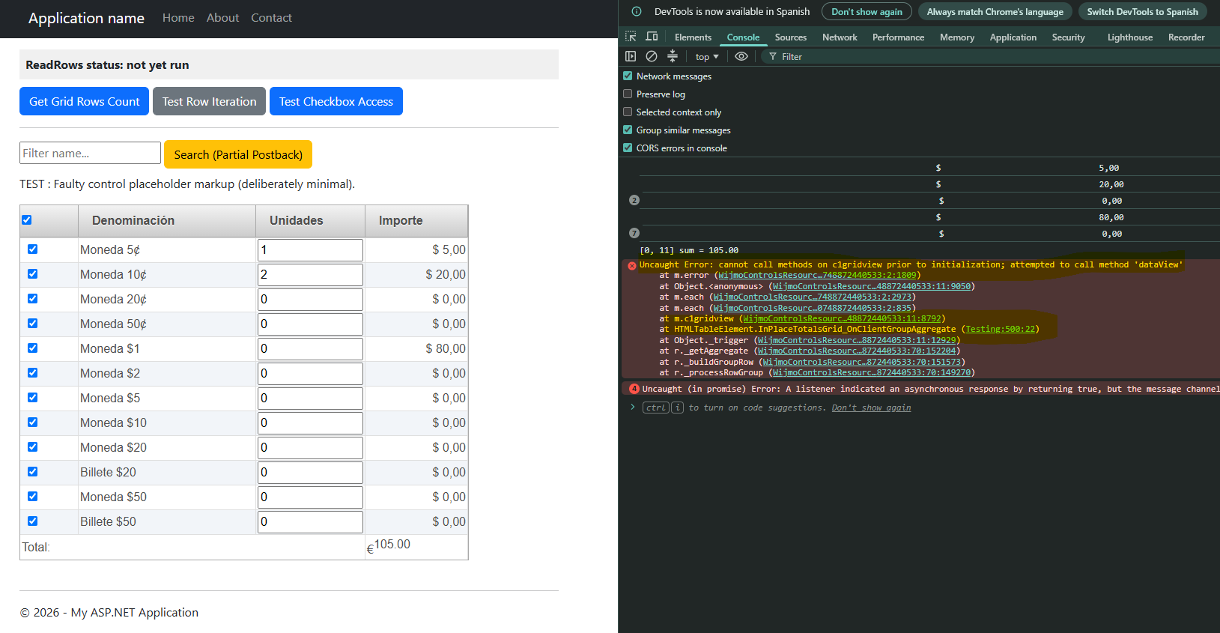Screen dimensions: 1220x633
Task: Toggle the device toolbar icon
Action: [x=652, y=37]
